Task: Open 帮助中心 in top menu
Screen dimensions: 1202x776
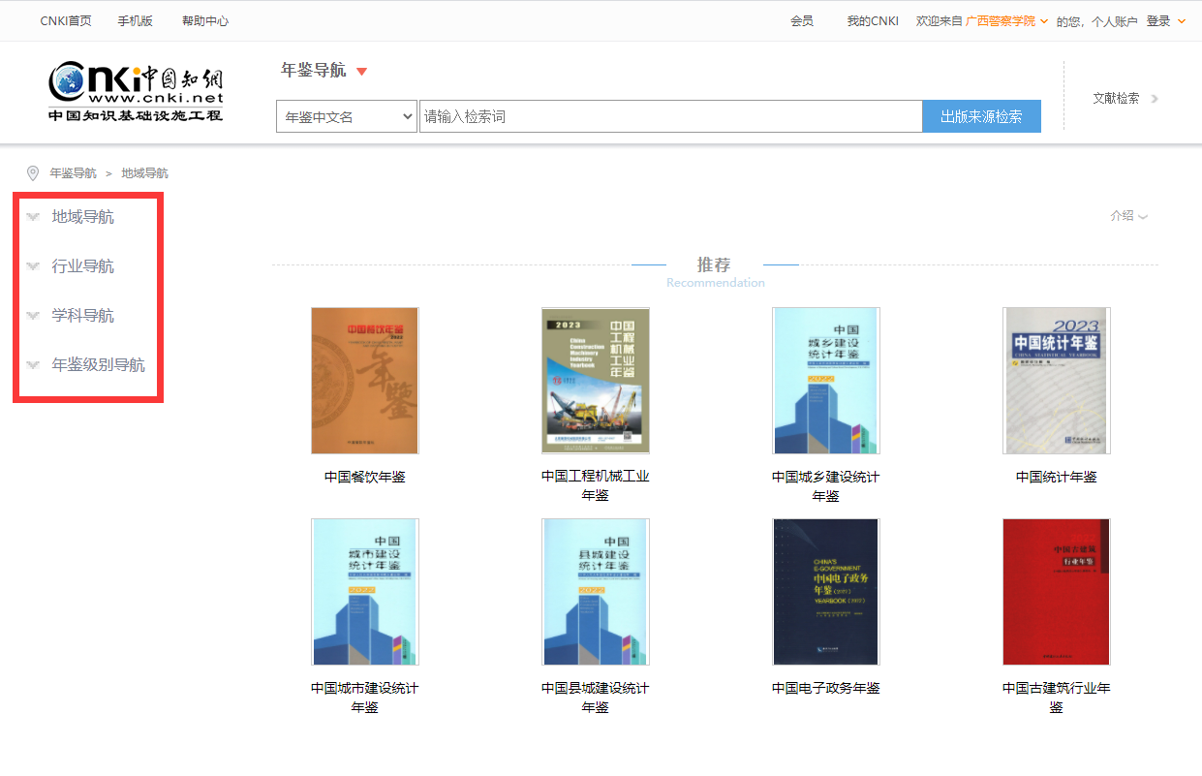Action: click(x=205, y=20)
